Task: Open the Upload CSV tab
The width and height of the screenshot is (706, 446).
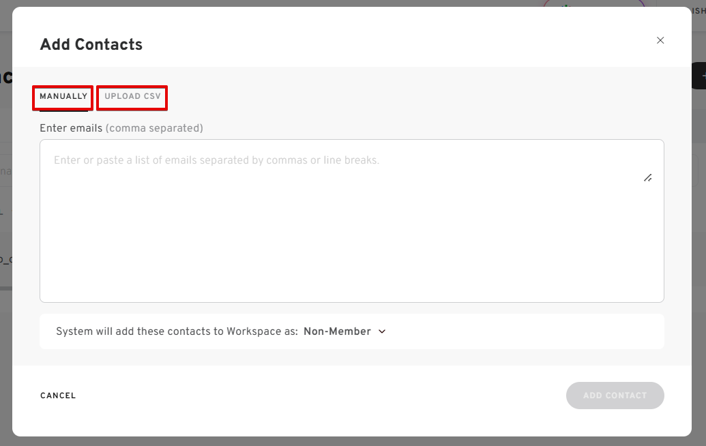Action: (132, 97)
